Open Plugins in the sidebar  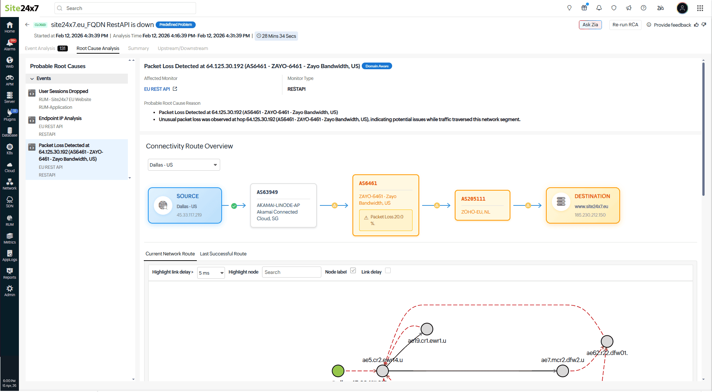tap(10, 115)
